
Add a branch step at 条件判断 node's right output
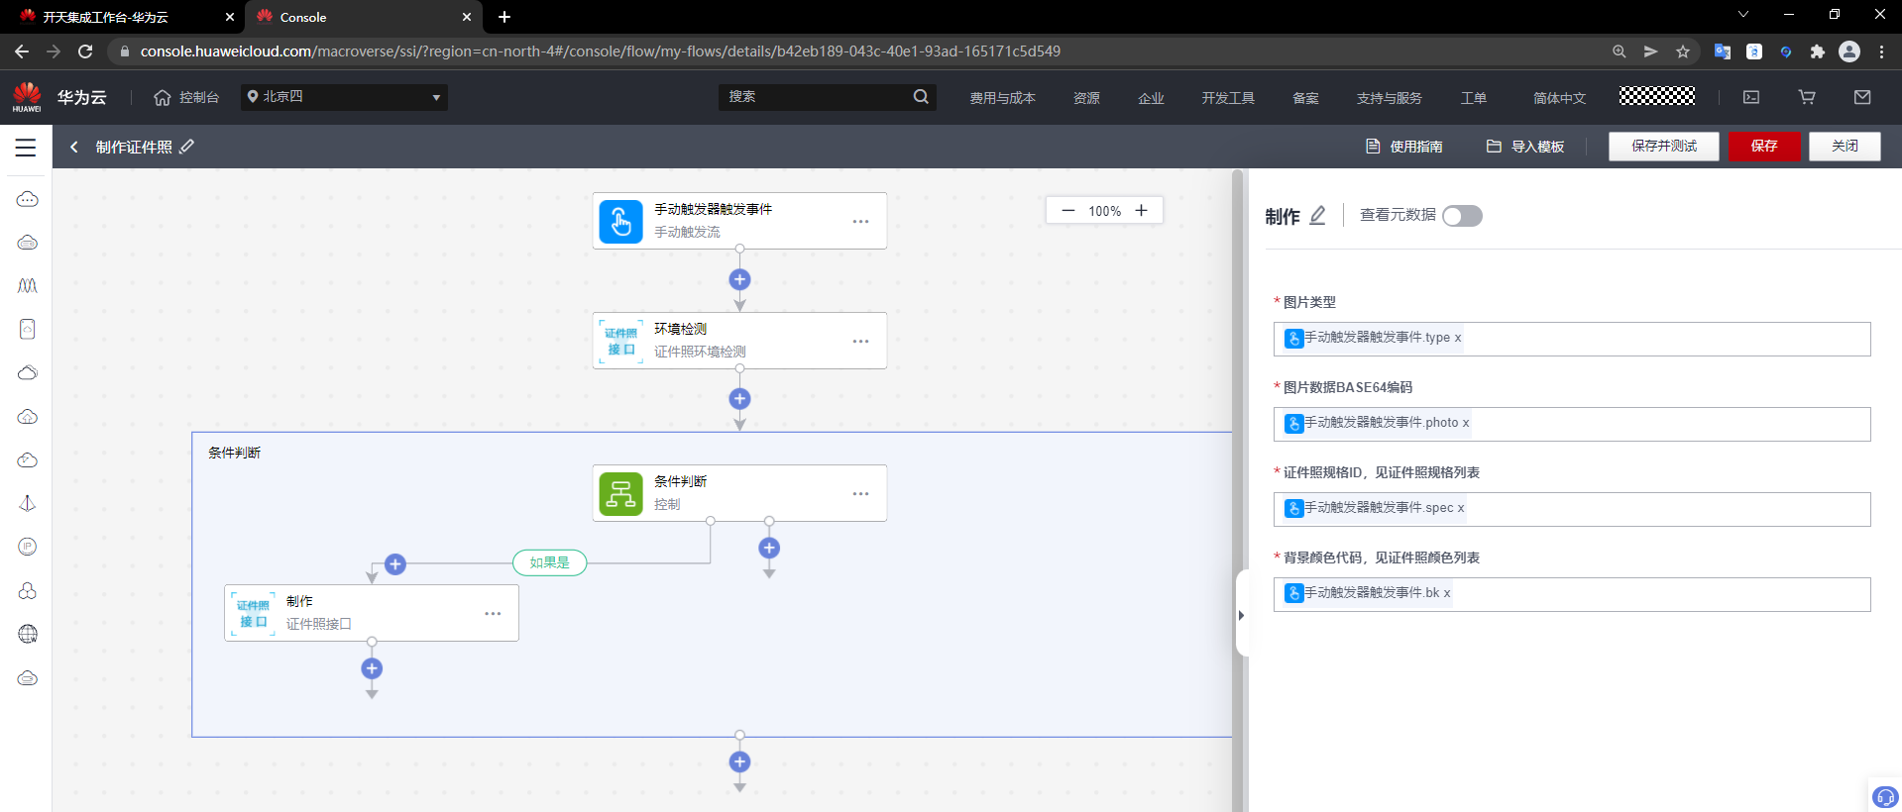tap(769, 548)
